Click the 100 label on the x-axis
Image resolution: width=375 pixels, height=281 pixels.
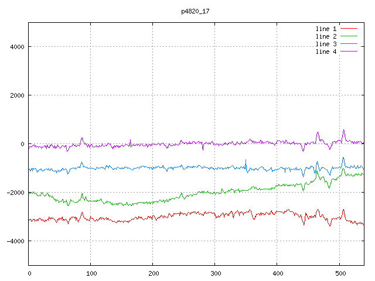coord(91,273)
